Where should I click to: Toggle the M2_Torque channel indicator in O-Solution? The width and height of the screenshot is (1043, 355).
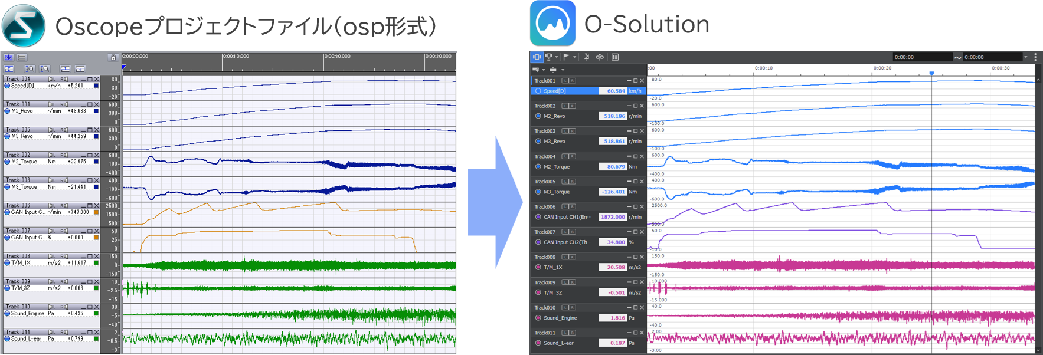538,167
